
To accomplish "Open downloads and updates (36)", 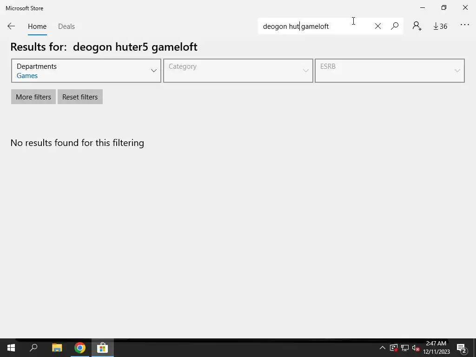I will 440,26.
